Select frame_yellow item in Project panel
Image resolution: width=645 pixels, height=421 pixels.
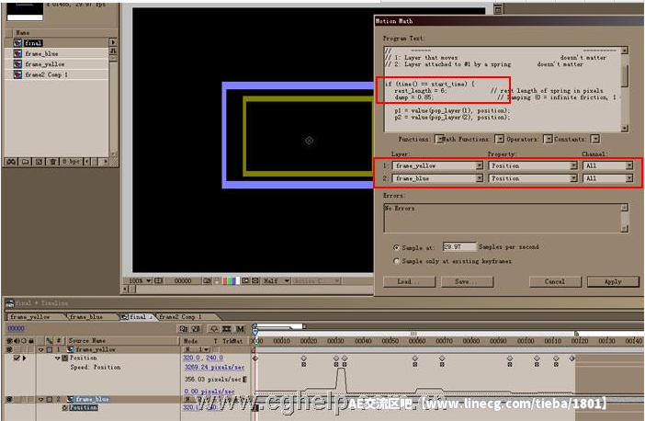44,64
